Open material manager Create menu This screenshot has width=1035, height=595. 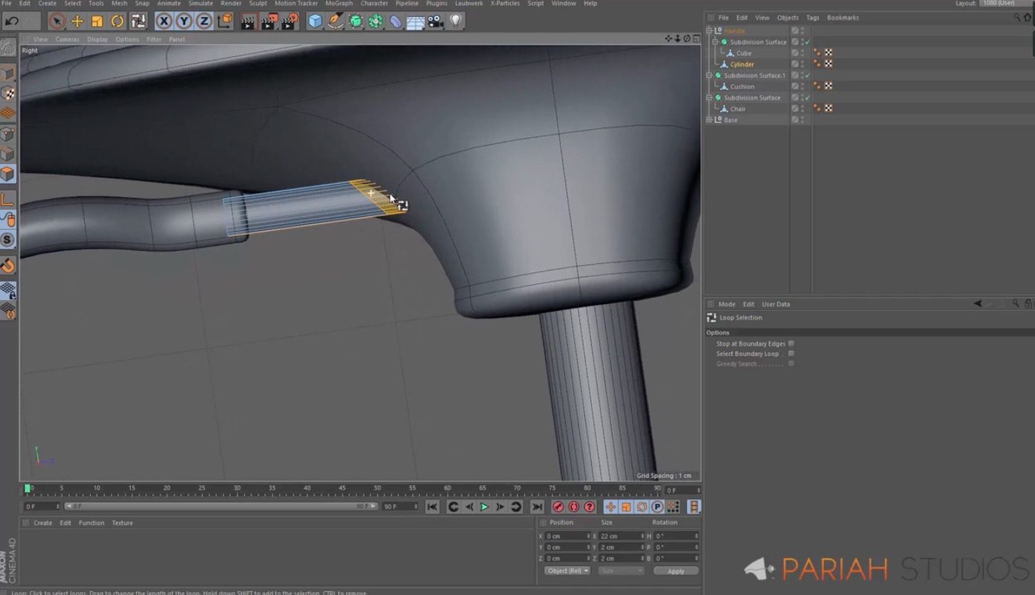[x=43, y=523]
